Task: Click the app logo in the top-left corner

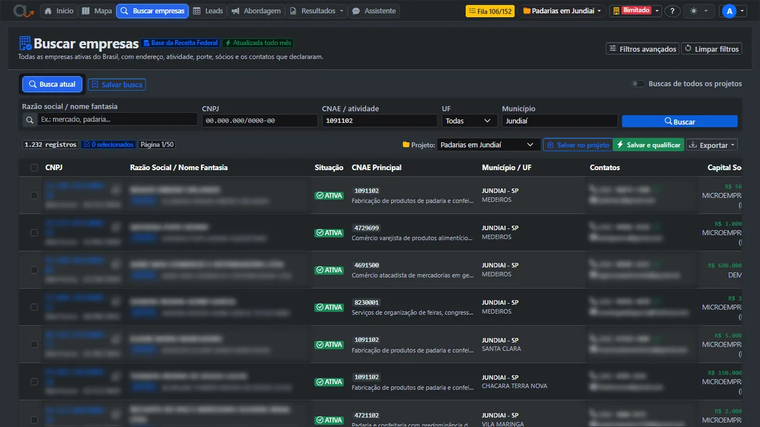Action: 24,11
